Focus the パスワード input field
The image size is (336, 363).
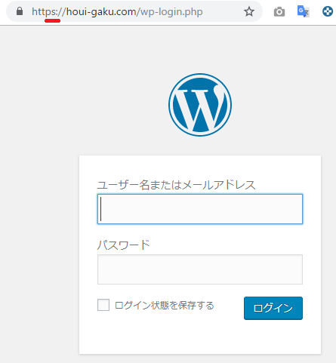point(200,269)
